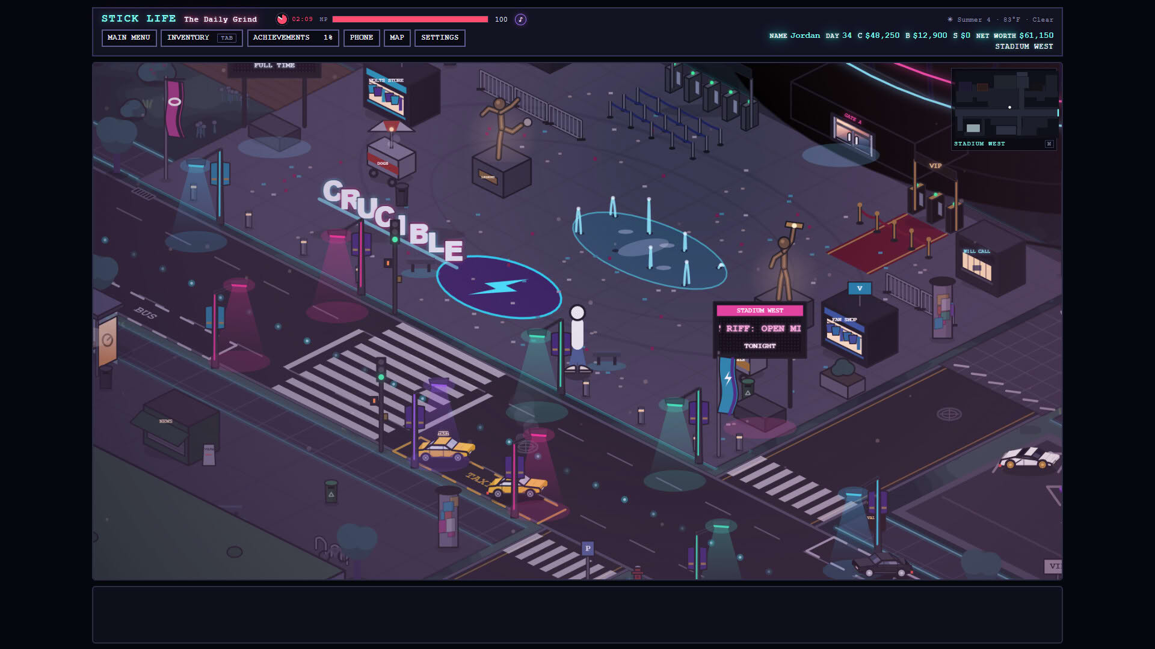This screenshot has width=1155, height=649.
Task: Click the white sports car
Action: click(1029, 459)
